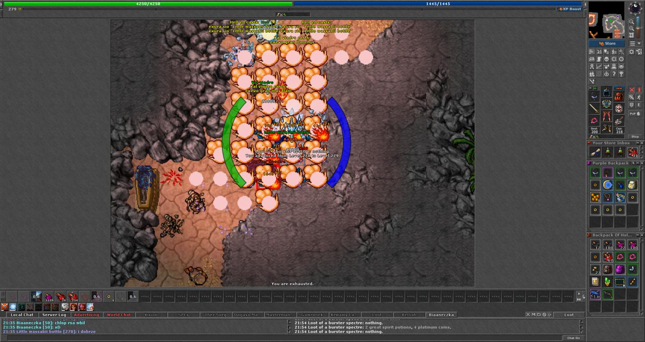
Task: Open options with the gear icon
Action: coord(632,52)
